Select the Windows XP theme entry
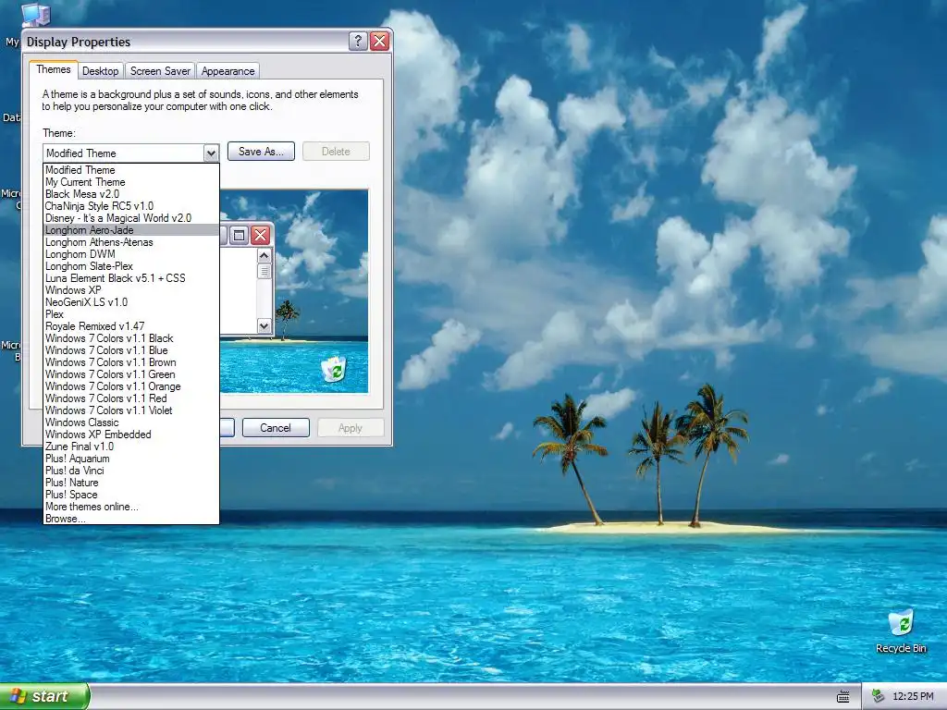This screenshot has width=947, height=710. click(x=131, y=290)
